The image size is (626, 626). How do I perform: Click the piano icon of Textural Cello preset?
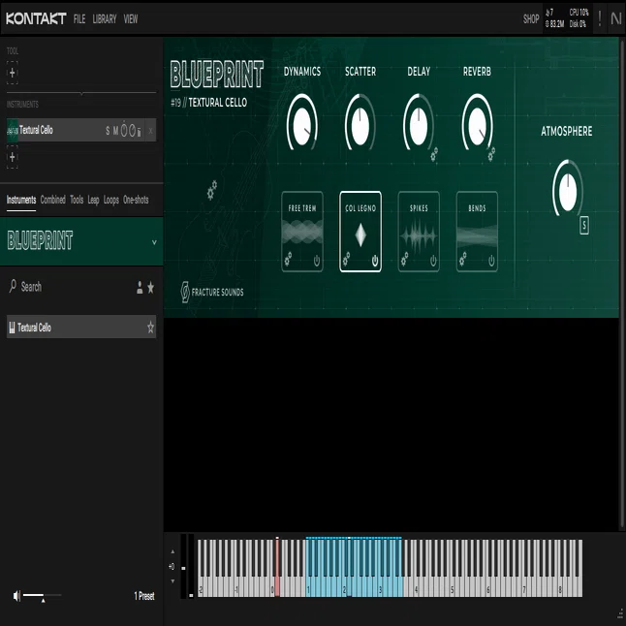[x=12, y=328]
